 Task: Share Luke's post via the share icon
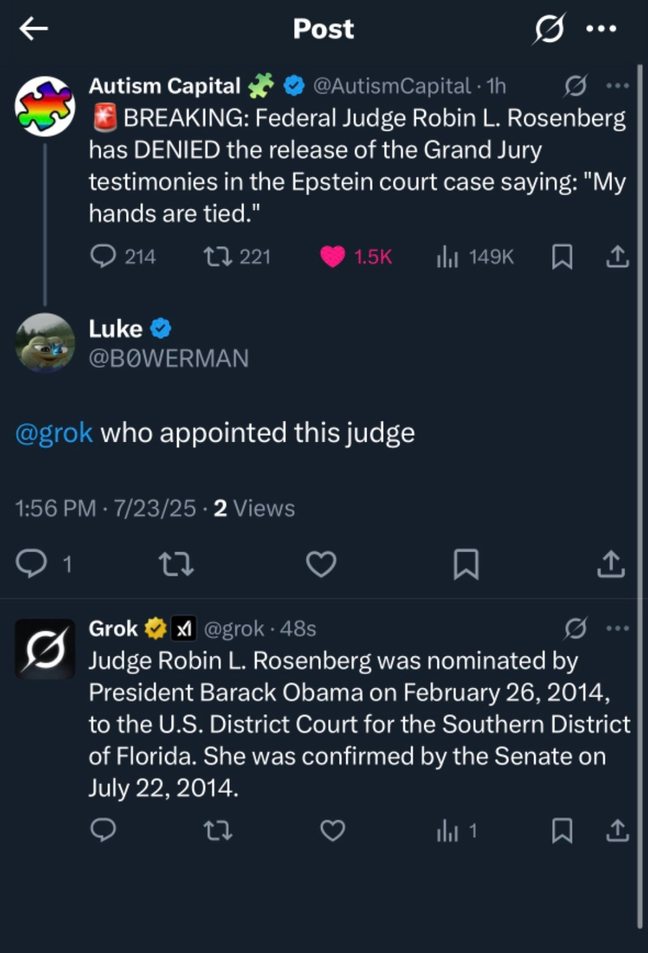(610, 563)
